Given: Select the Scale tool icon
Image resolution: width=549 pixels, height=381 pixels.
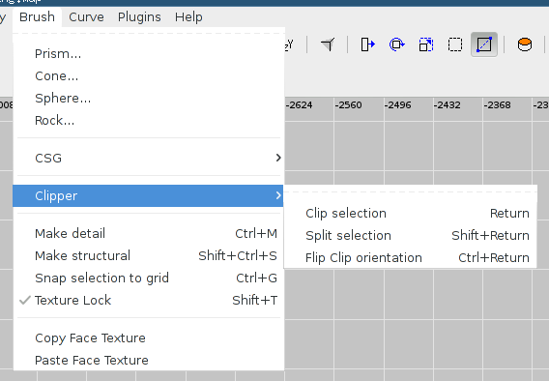Looking at the screenshot, I should (426, 44).
